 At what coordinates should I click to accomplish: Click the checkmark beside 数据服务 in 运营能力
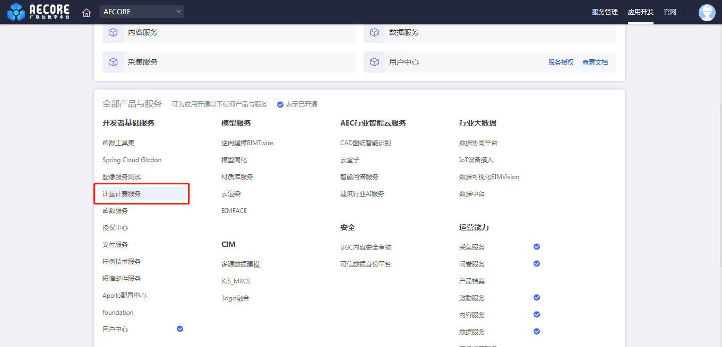[x=537, y=332]
